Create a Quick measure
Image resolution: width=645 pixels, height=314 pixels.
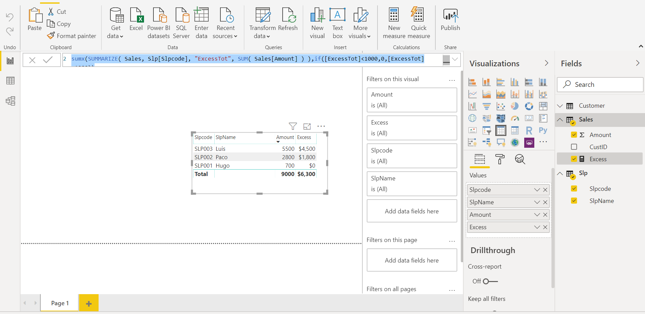coord(419,23)
